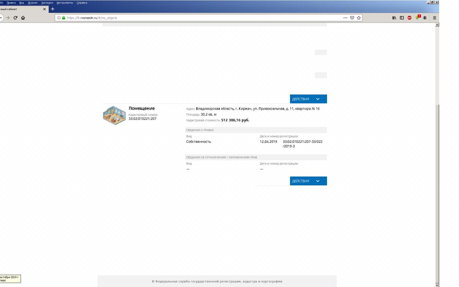Reload the current page
Screen dimensions: 459x287
(x=15, y=18)
